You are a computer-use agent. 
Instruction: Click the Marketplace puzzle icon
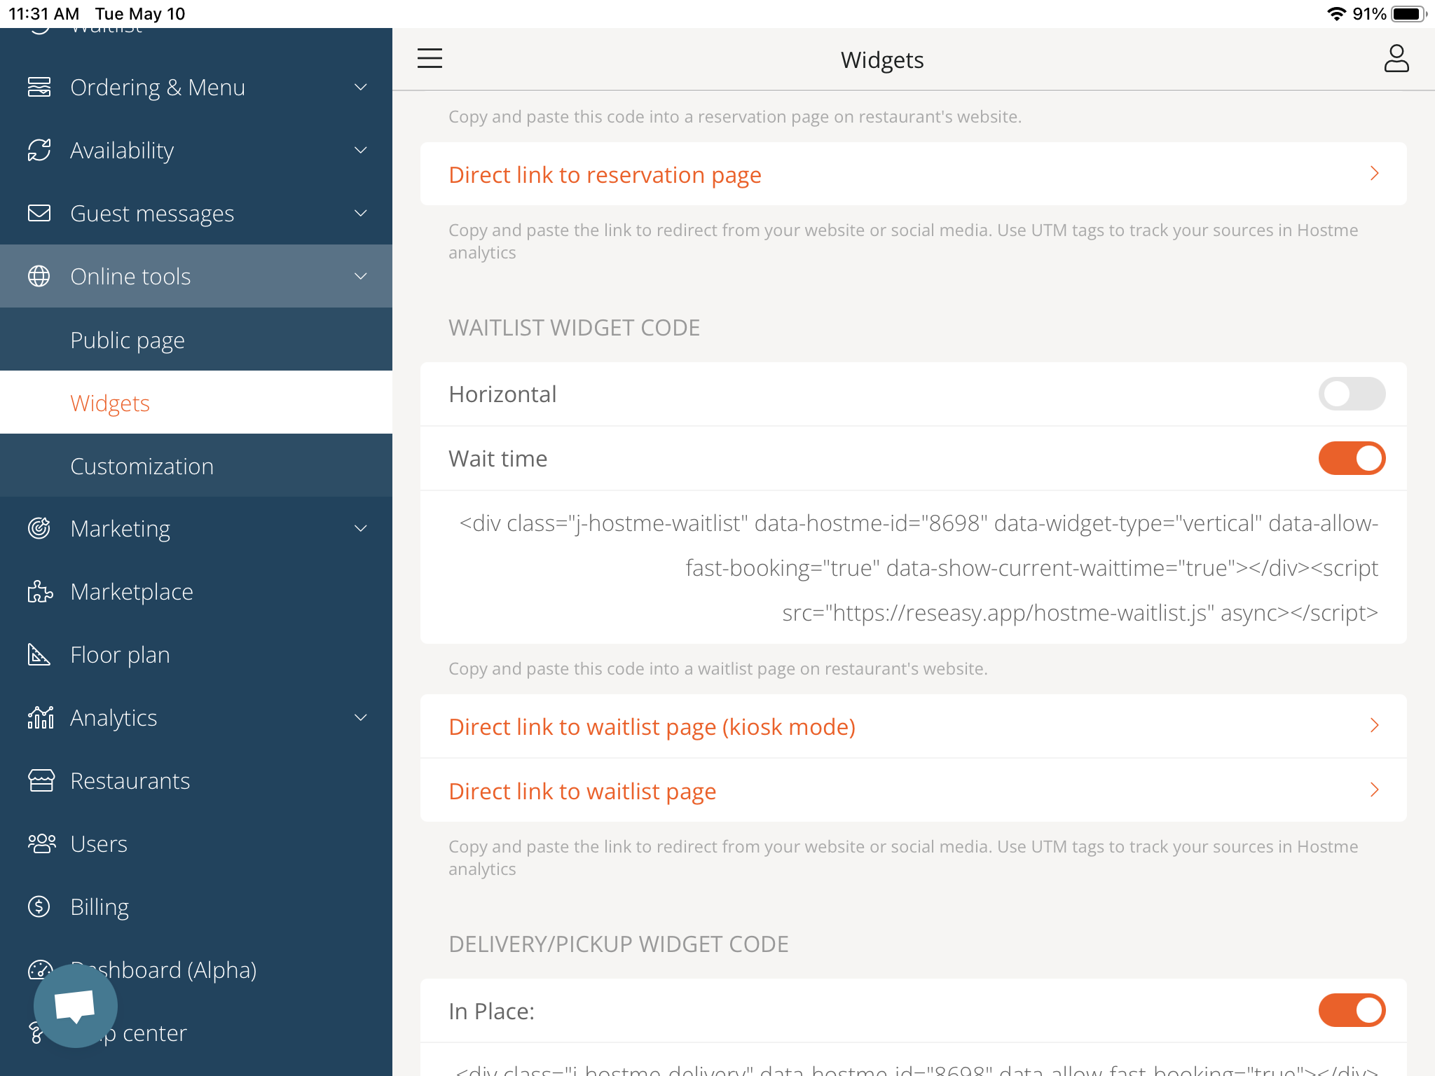pos(40,592)
